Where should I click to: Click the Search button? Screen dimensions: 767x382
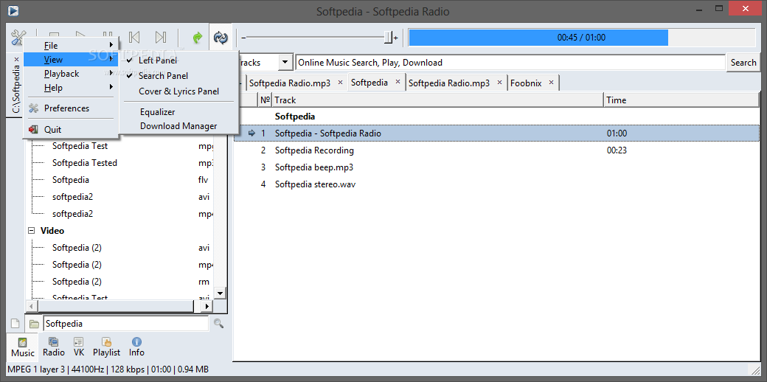(743, 63)
